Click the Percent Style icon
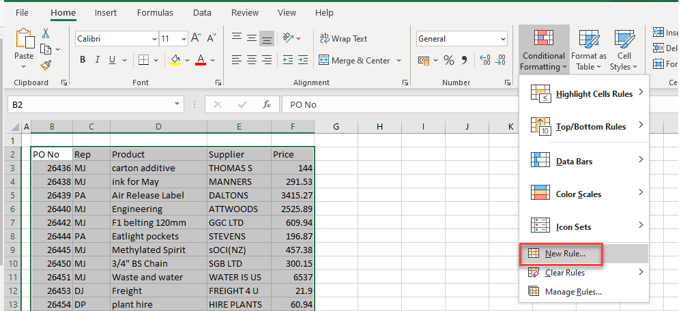Image resolution: width=681 pixels, height=311 pixels. tap(449, 60)
